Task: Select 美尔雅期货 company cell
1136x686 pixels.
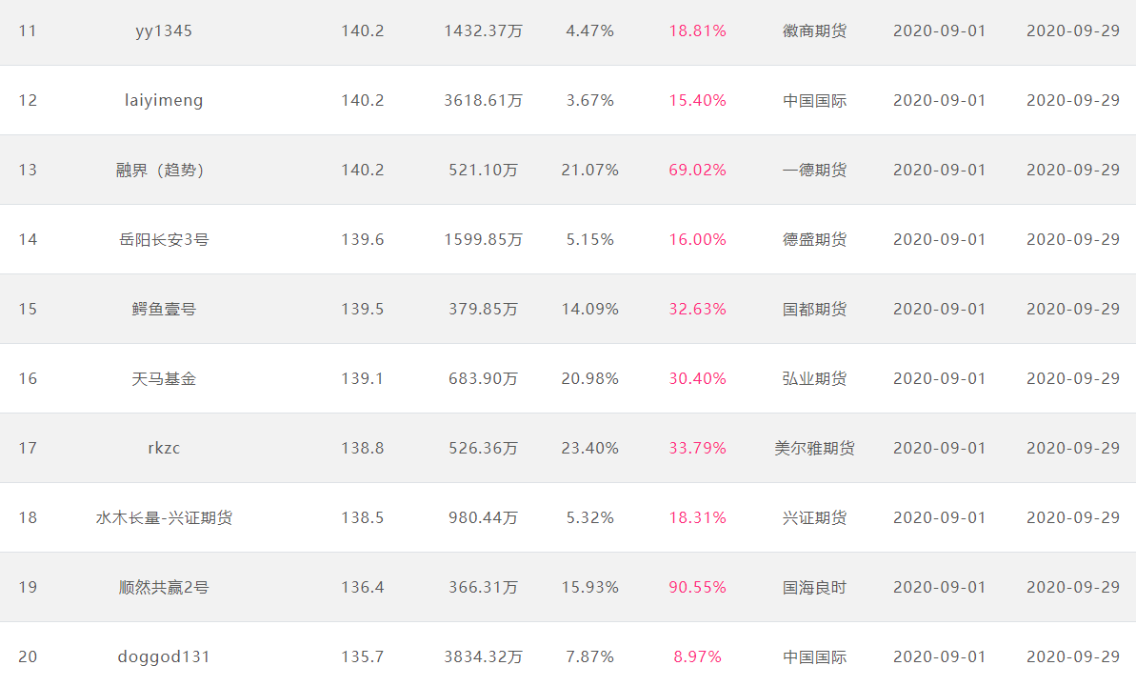Action: point(814,449)
